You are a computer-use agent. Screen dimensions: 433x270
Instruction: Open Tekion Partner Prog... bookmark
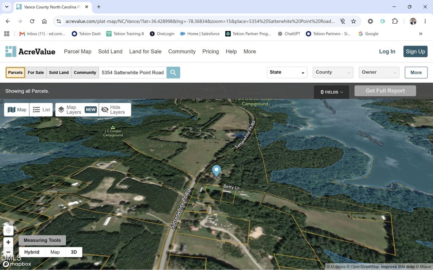pyautogui.click(x=248, y=34)
